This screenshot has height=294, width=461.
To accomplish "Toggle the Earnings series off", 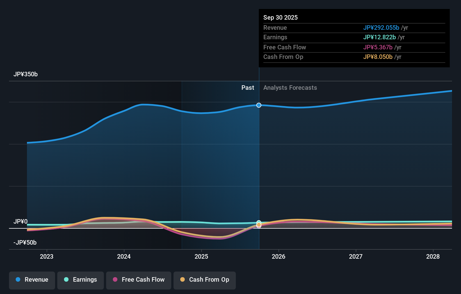I will tap(80, 280).
